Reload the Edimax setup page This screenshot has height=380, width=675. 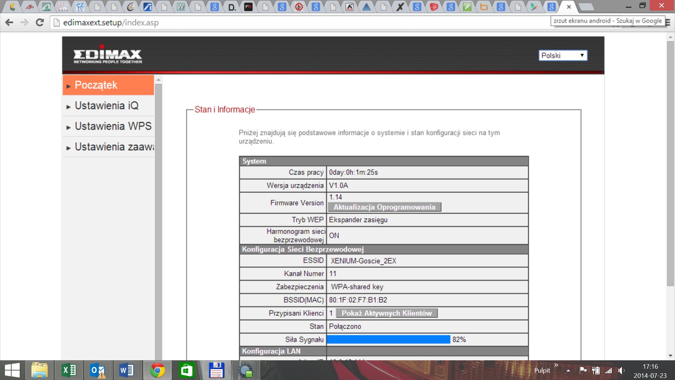point(40,23)
